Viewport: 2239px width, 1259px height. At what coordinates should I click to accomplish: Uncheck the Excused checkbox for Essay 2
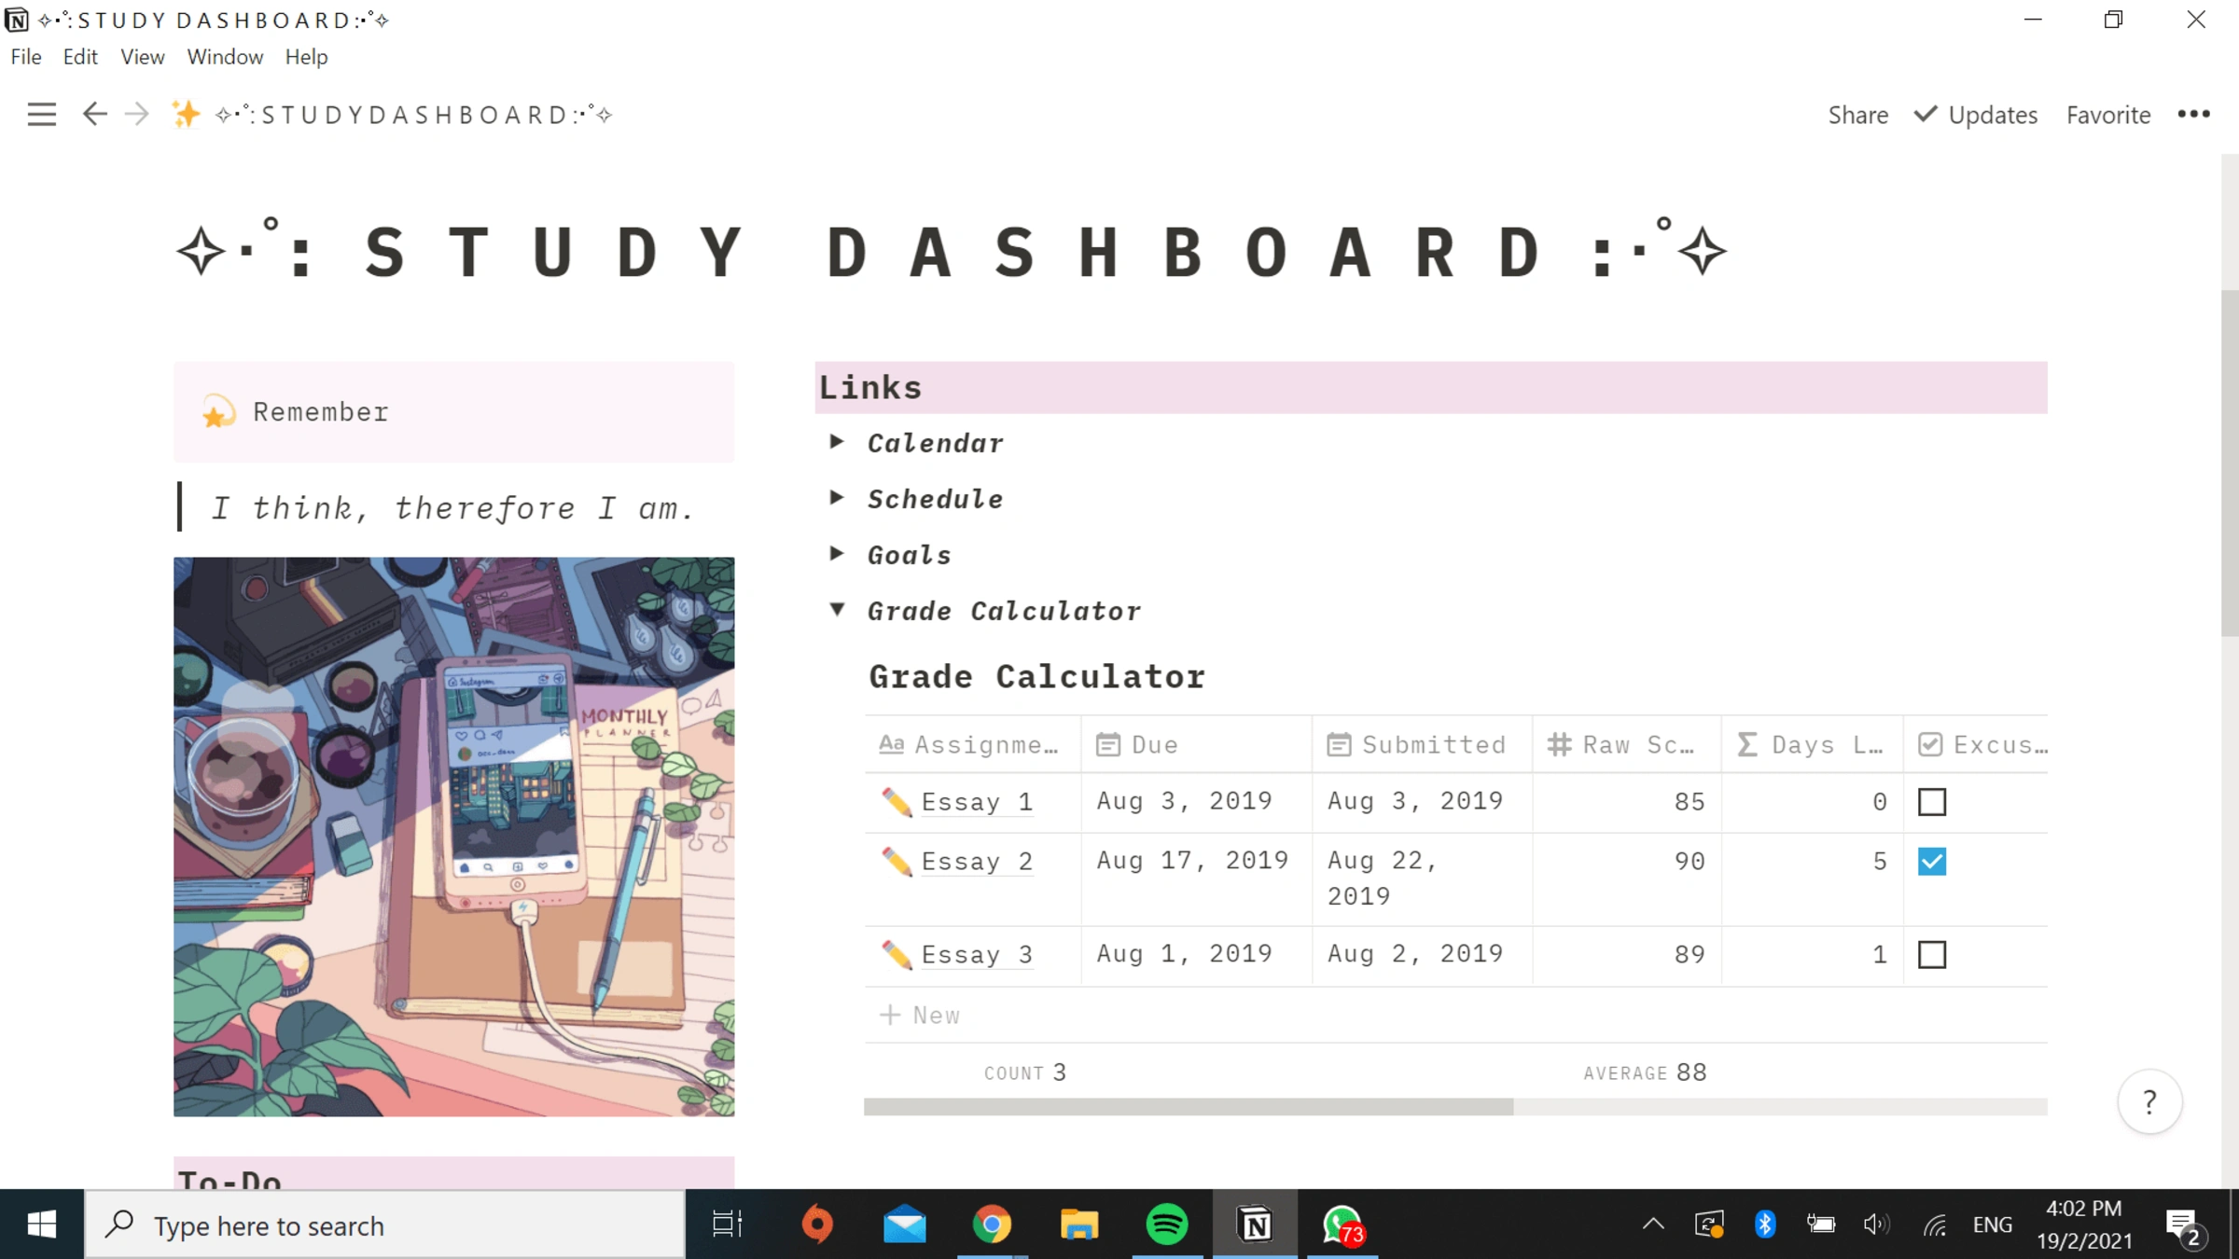(1932, 862)
